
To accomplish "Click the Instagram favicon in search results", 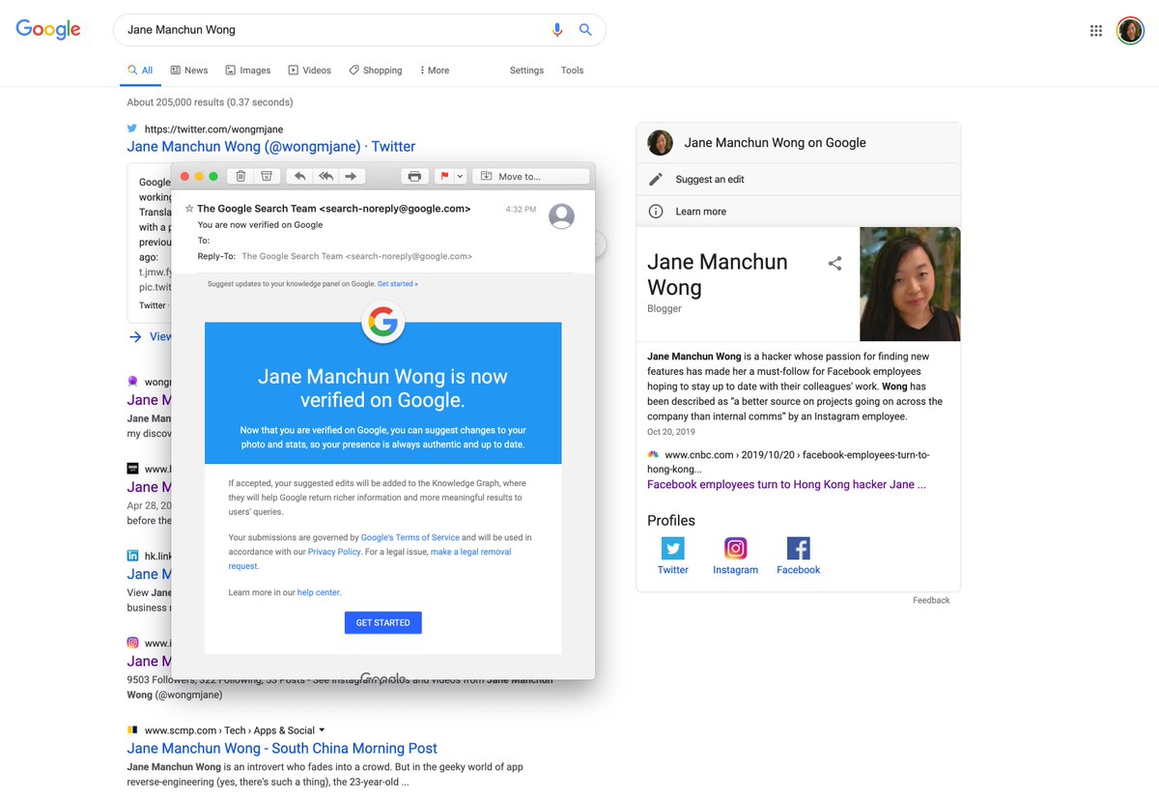I will [132, 643].
